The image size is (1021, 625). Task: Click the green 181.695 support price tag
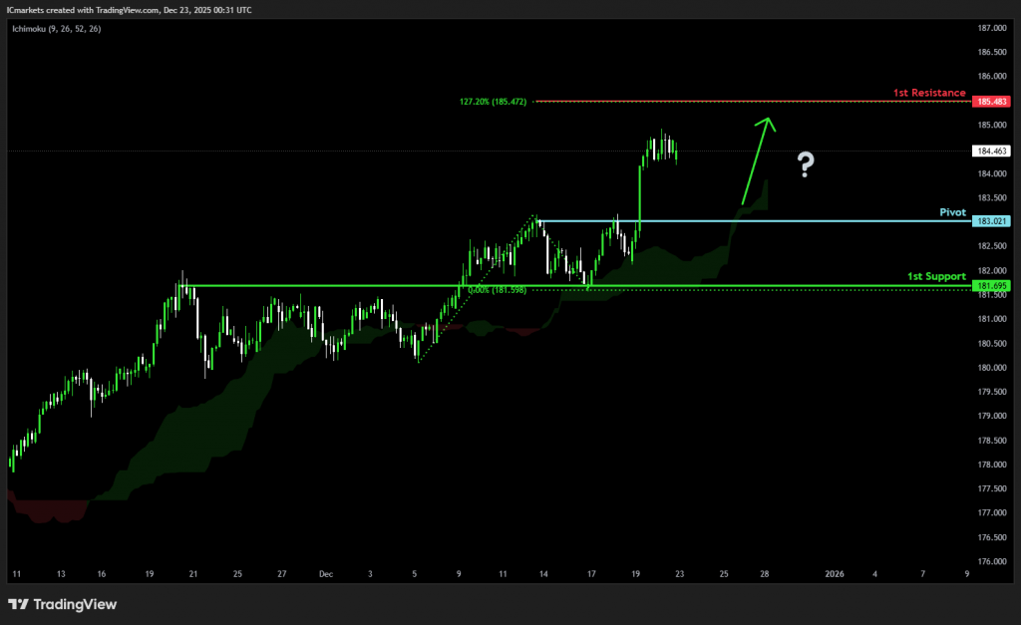tap(993, 286)
